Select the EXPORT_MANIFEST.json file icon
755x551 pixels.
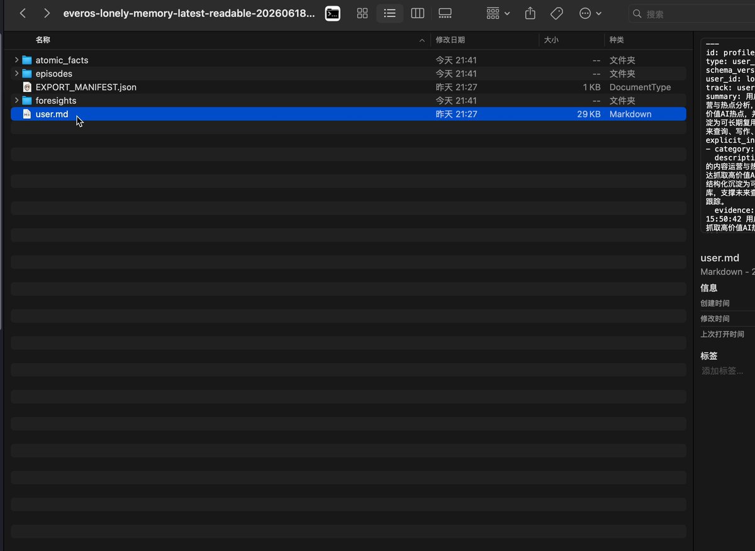coord(27,87)
